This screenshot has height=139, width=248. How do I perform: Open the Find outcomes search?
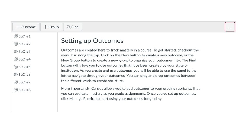73,27
